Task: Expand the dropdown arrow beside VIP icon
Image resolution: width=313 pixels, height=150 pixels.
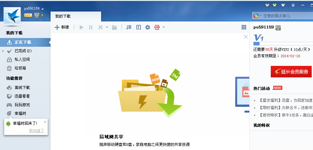Action: pyautogui.click(x=164, y=27)
